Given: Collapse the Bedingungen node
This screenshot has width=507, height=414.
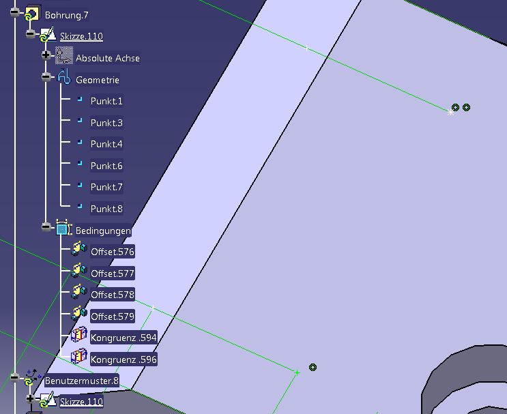Looking at the screenshot, I should pos(46,227).
